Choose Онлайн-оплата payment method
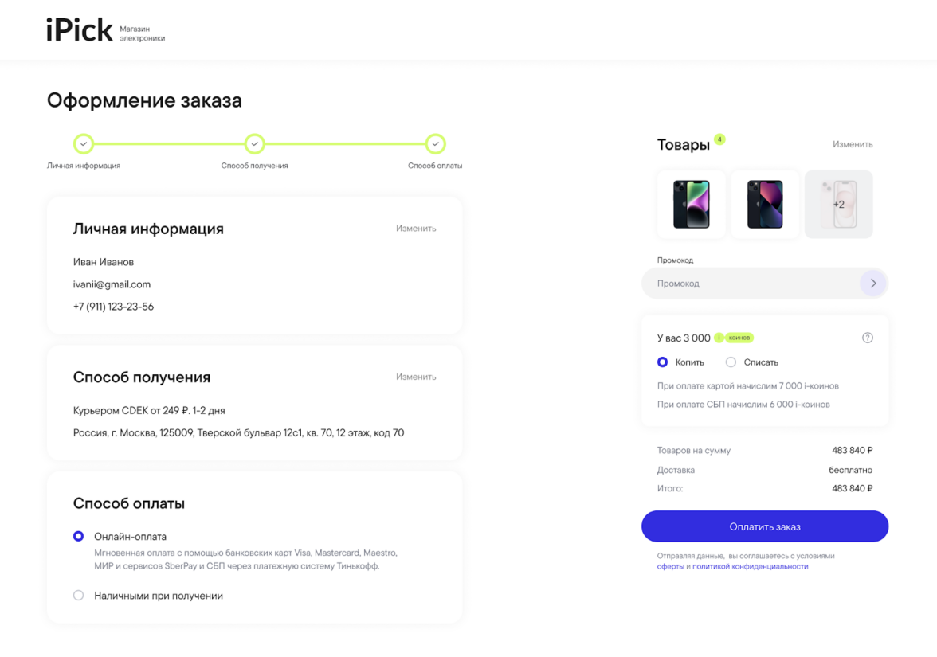This screenshot has width=937, height=657. pos(79,537)
